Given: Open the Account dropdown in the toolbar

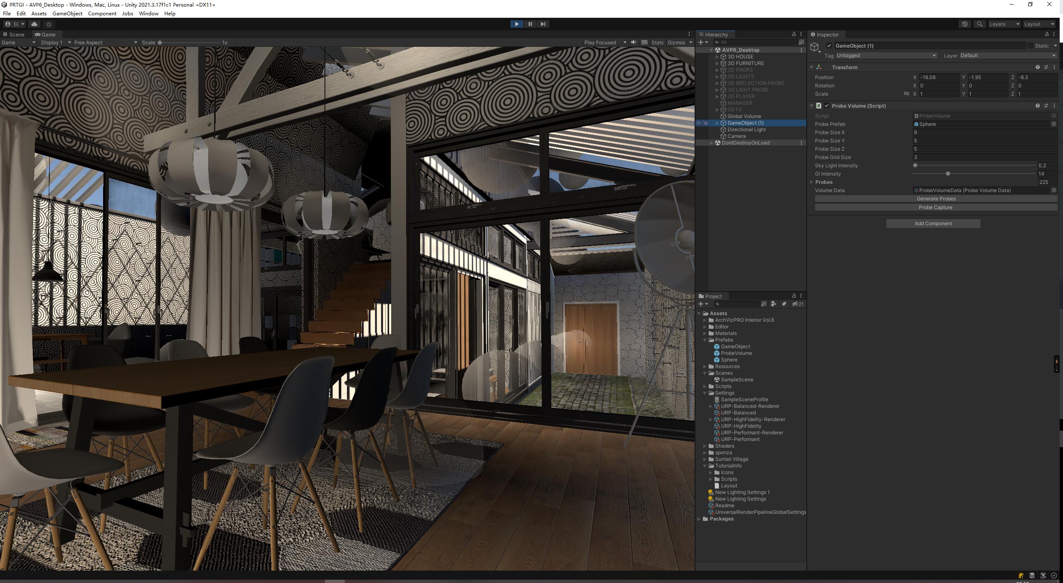Looking at the screenshot, I should (x=14, y=24).
